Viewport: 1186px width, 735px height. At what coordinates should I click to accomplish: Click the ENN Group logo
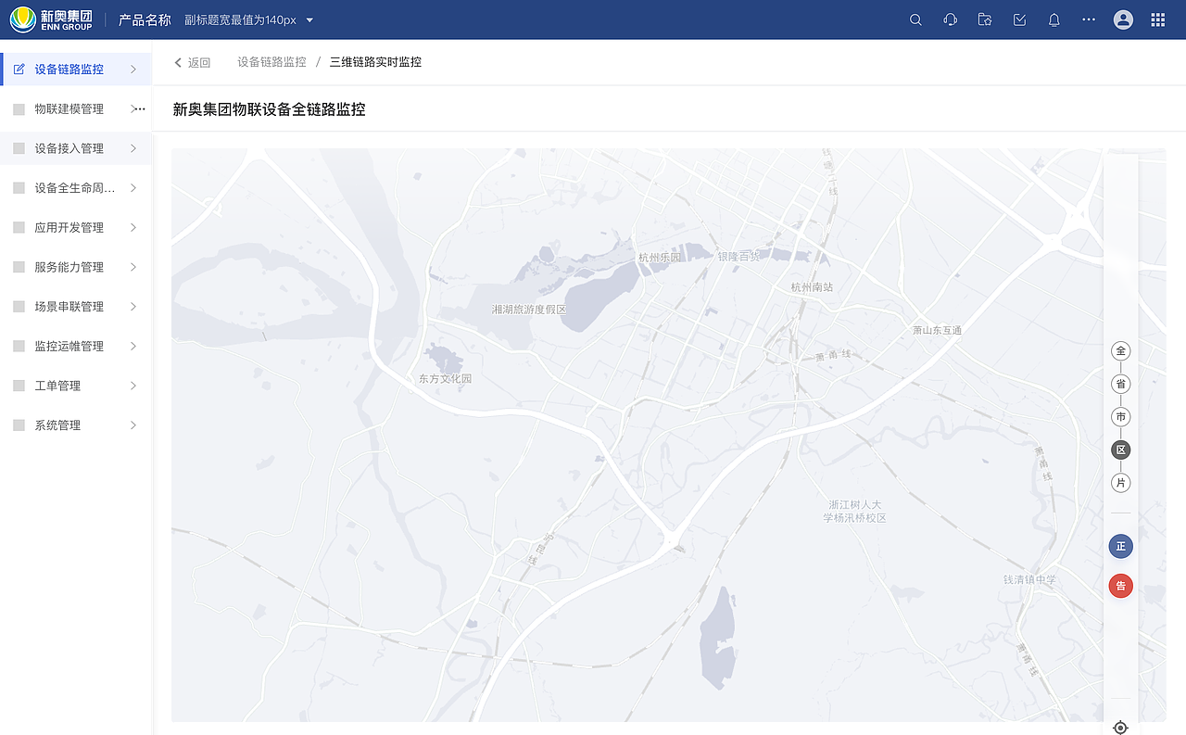[52, 19]
